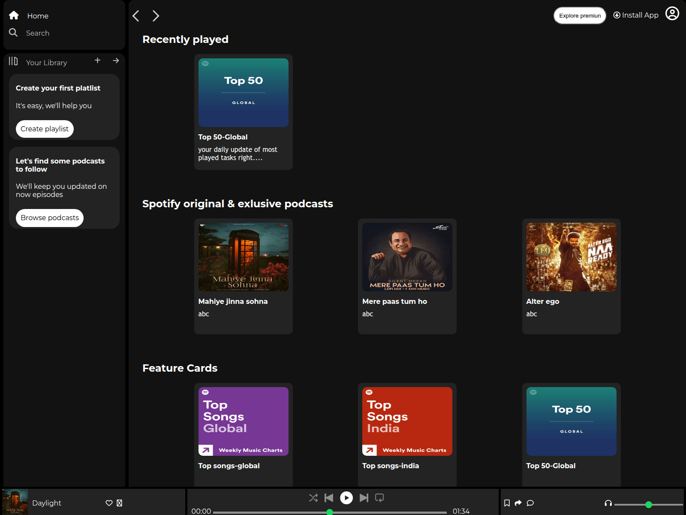Image resolution: width=686 pixels, height=515 pixels.
Task: Click Create your first platlist text
Action: (x=58, y=88)
